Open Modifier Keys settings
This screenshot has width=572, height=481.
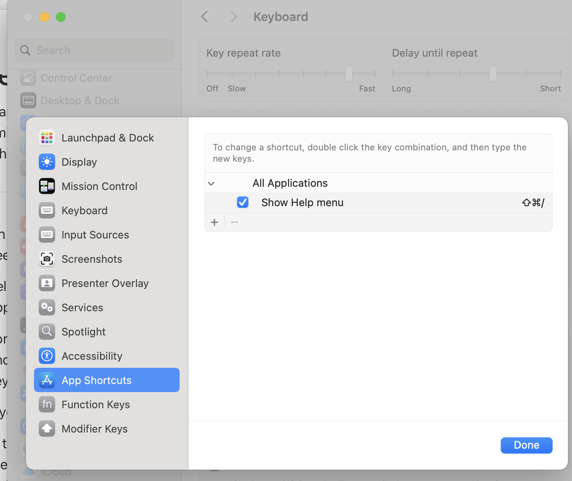tap(107, 429)
